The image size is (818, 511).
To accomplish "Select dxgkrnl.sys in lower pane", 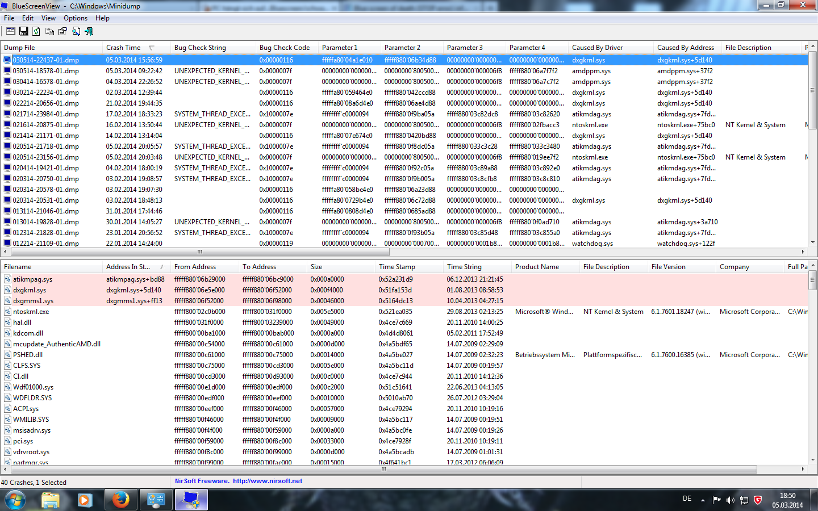I will tap(404, 290).
